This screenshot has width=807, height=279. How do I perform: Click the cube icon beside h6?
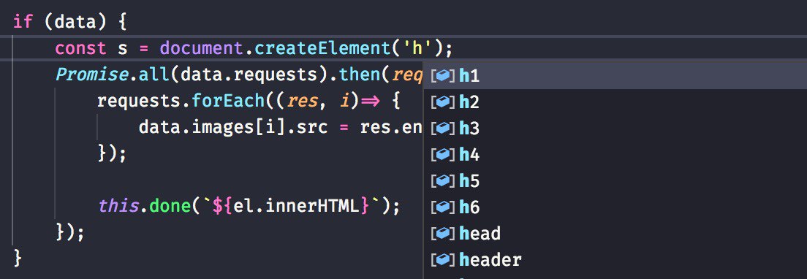pyautogui.click(x=443, y=207)
